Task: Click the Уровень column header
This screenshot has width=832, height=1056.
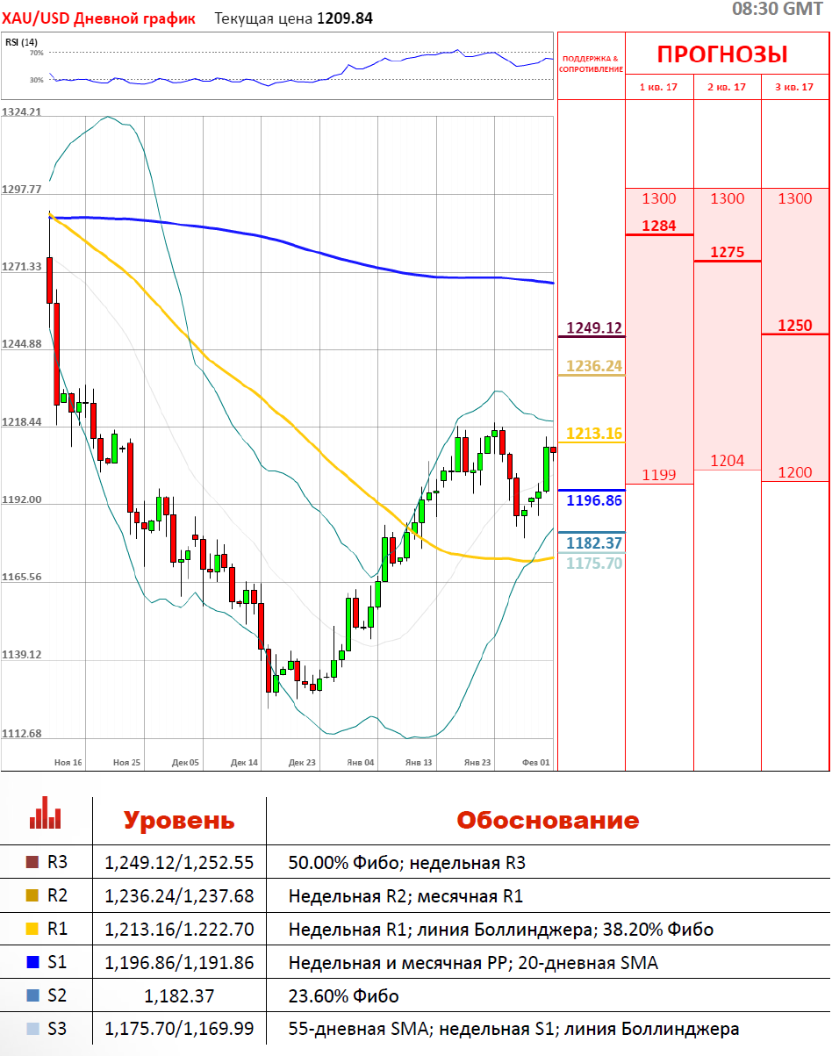Action: click(x=179, y=821)
